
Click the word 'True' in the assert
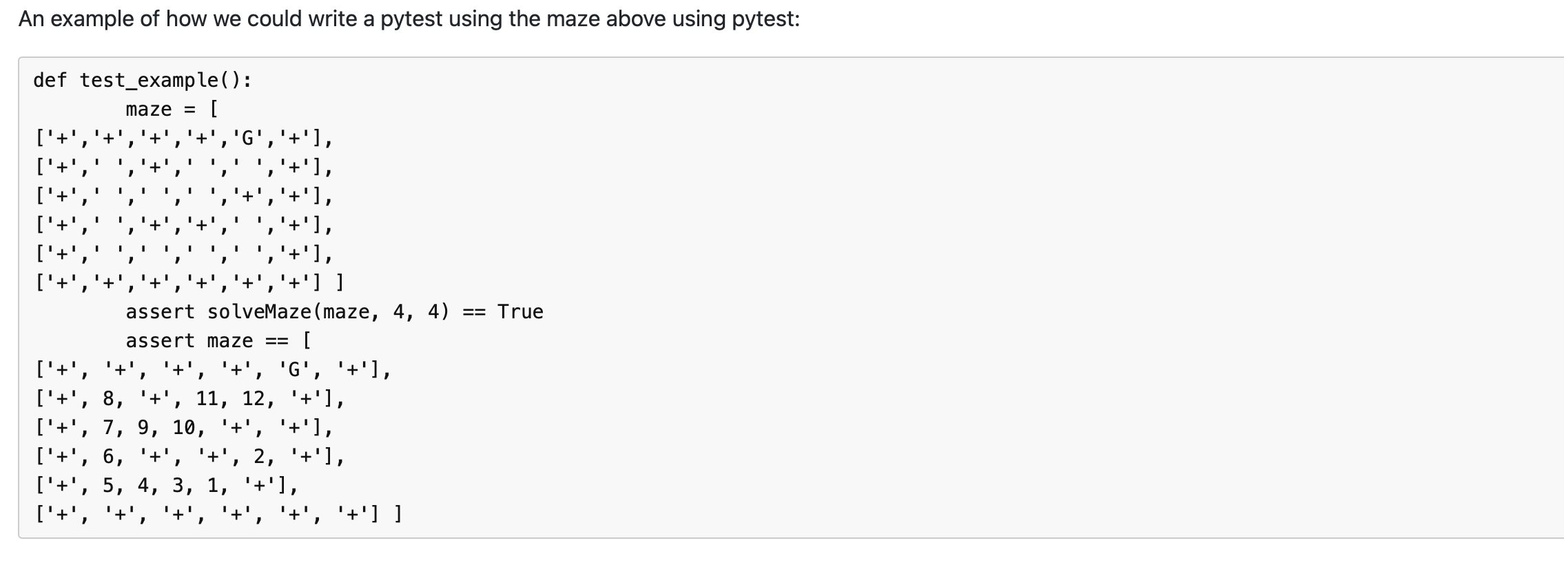pyautogui.click(x=520, y=312)
